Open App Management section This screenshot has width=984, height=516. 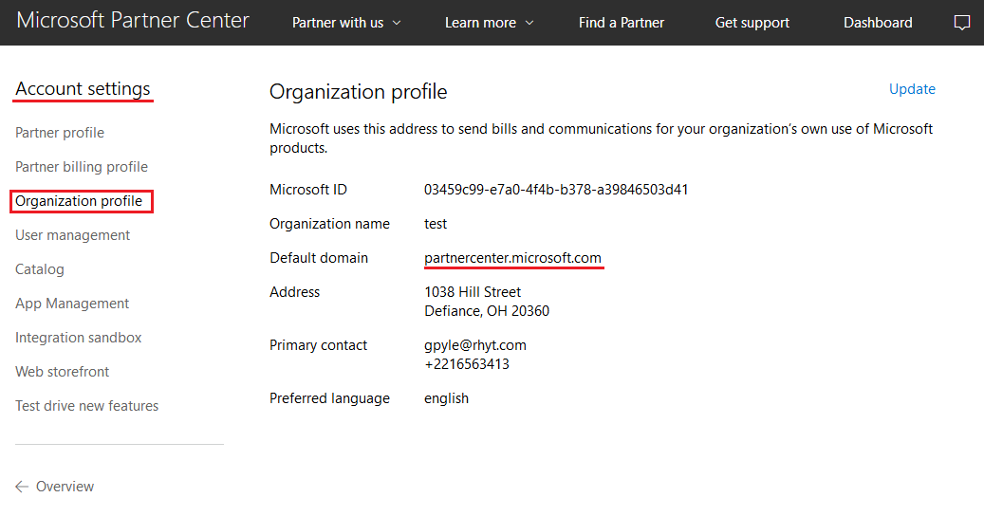[x=72, y=304]
